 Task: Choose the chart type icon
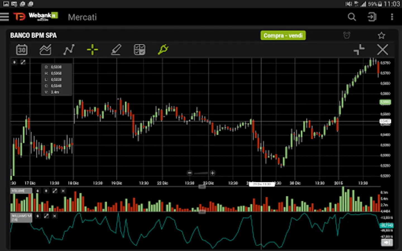45,50
